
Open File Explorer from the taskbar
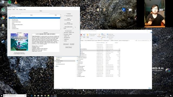pyautogui.click(x=35, y=96)
